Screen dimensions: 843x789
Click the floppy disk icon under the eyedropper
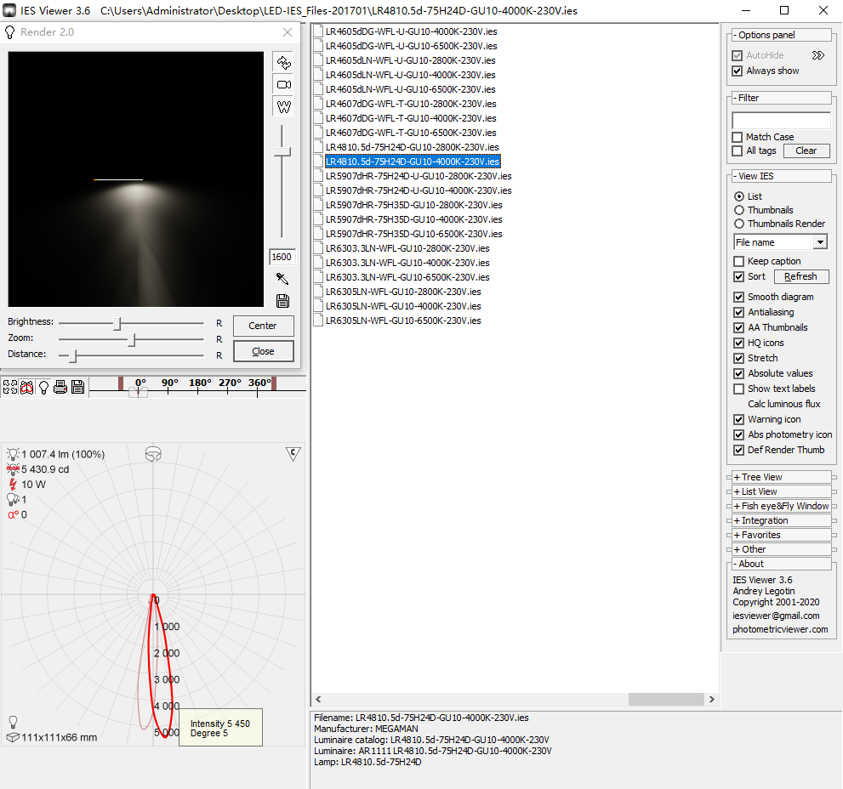click(283, 301)
